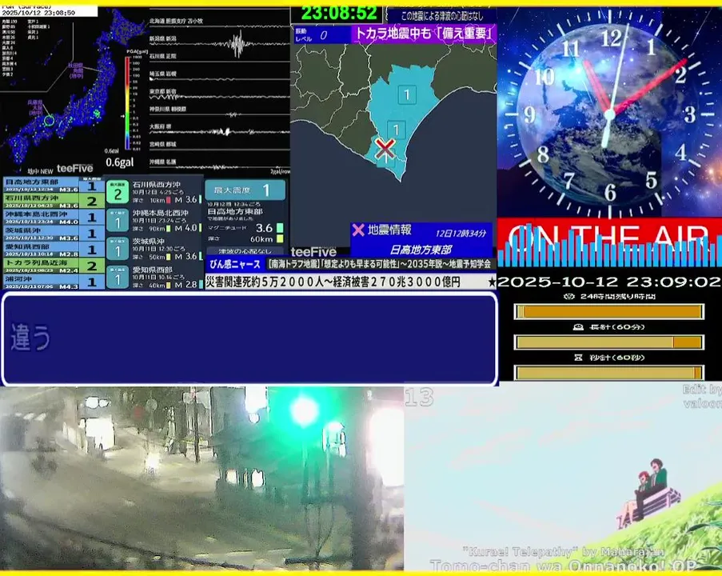
Task: Click the 違う subtitle text in blue box
Action: (30, 338)
